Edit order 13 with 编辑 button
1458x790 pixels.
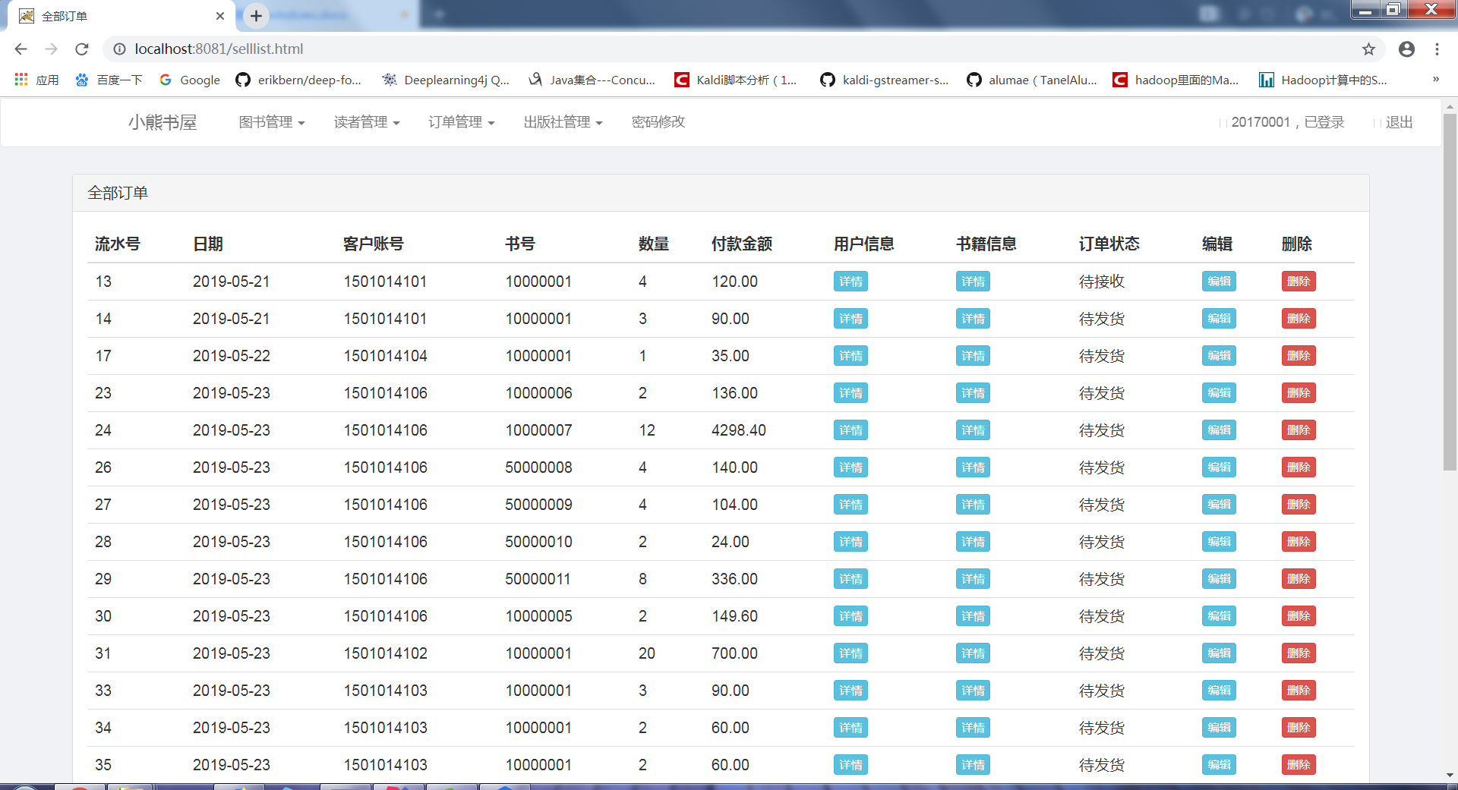tap(1219, 282)
